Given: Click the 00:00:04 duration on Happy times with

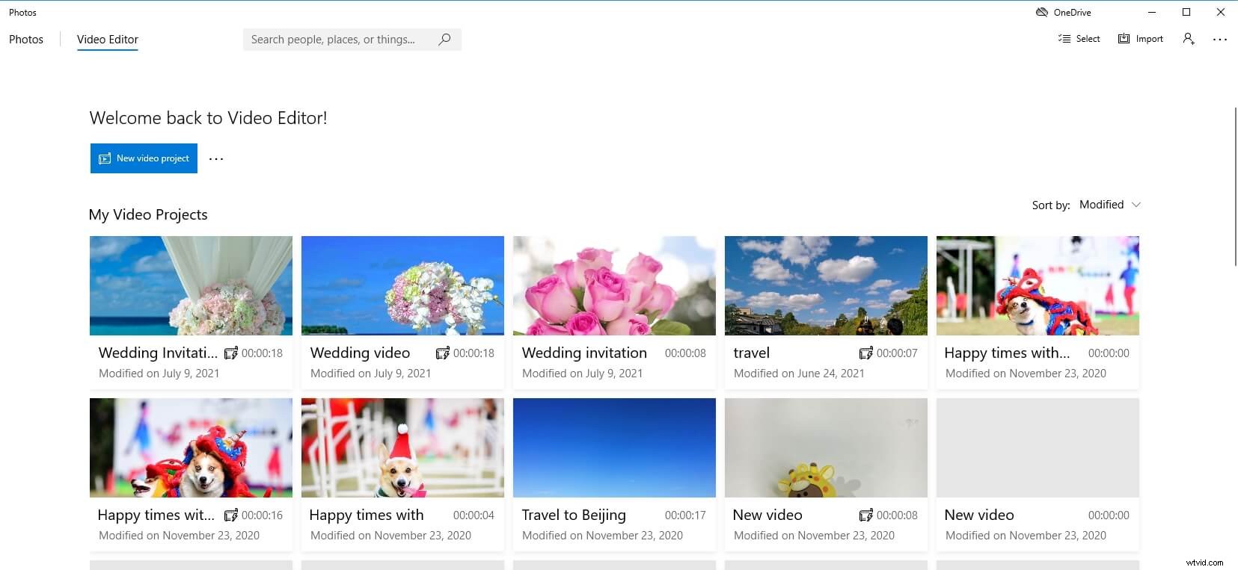Looking at the screenshot, I should tap(474, 515).
